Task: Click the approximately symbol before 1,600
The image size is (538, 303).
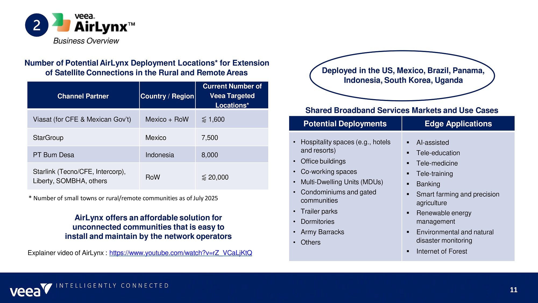Action: pos(204,120)
